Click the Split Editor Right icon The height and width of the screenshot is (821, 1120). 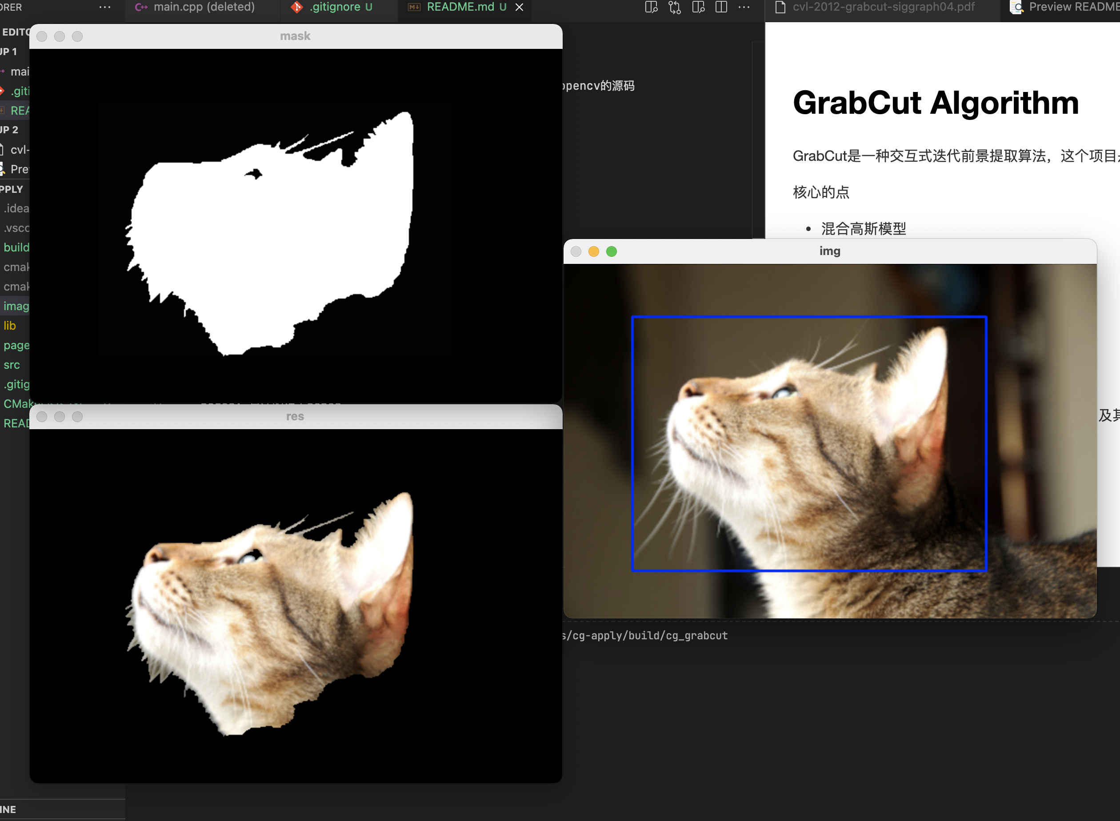pyautogui.click(x=721, y=8)
